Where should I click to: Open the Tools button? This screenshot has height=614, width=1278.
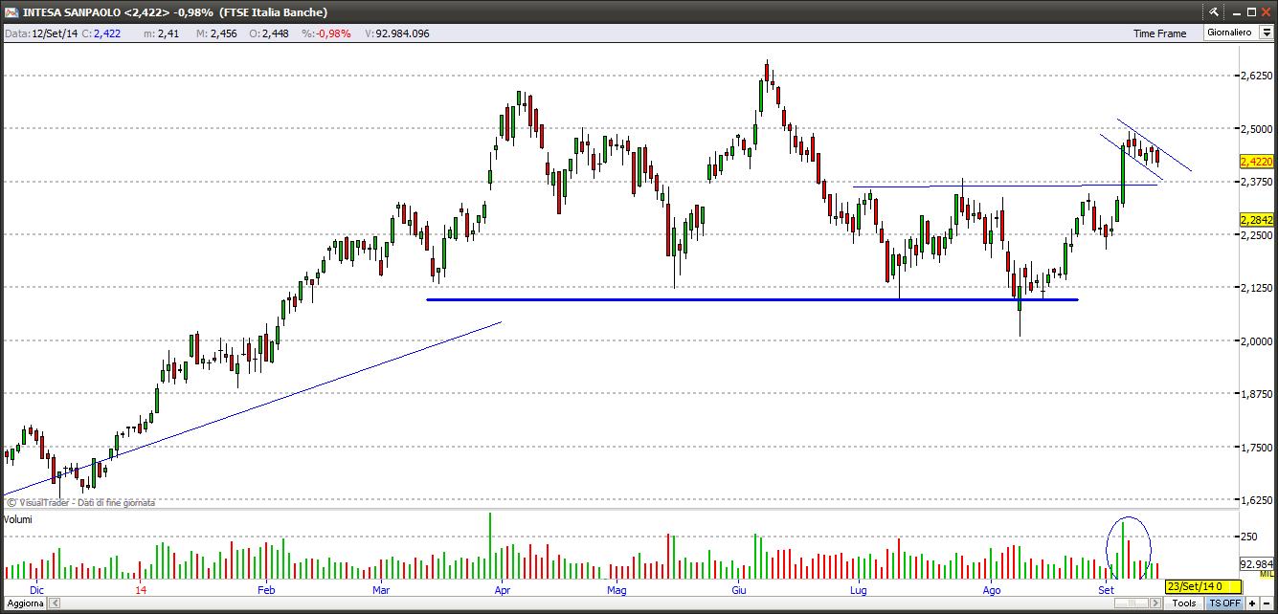[1184, 603]
